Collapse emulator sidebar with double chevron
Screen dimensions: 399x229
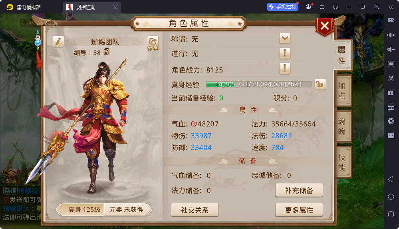point(391,7)
